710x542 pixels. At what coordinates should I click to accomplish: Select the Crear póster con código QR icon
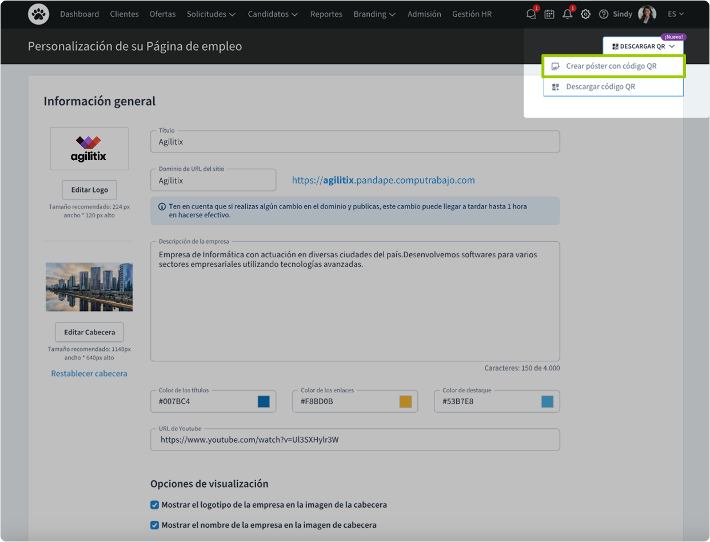click(555, 66)
